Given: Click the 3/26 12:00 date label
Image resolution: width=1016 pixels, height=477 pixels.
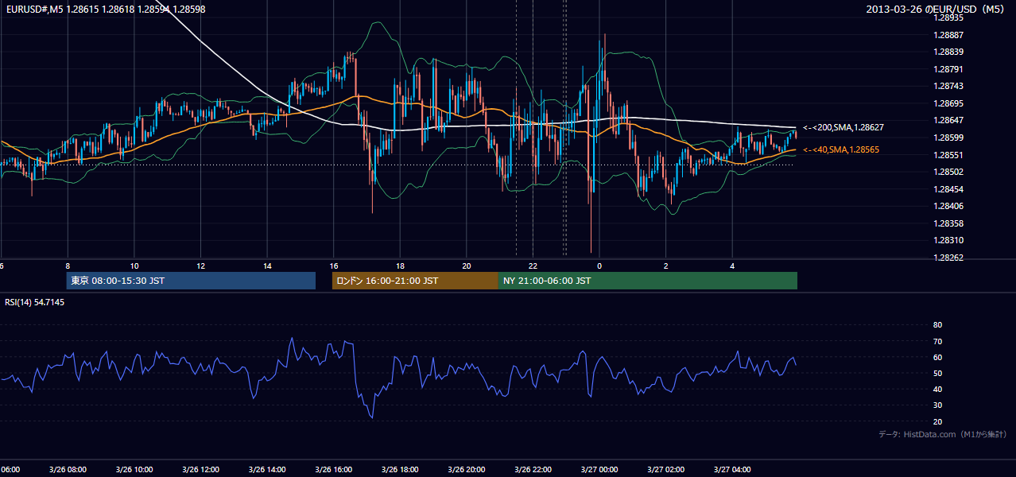Looking at the screenshot, I should click(200, 470).
